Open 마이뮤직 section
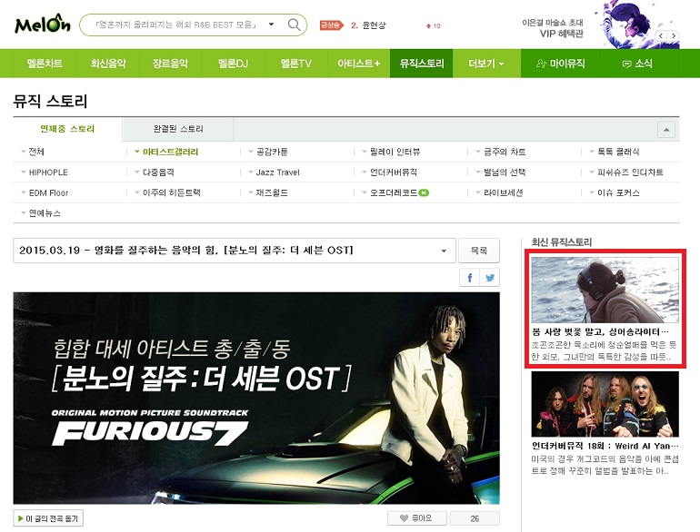The width and height of the screenshot is (700, 532). [561, 64]
